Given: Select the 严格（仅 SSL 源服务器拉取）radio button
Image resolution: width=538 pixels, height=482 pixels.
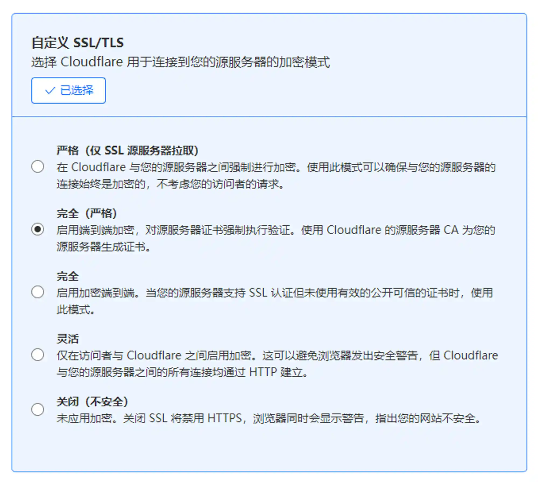Looking at the screenshot, I should pyautogui.click(x=38, y=166).
